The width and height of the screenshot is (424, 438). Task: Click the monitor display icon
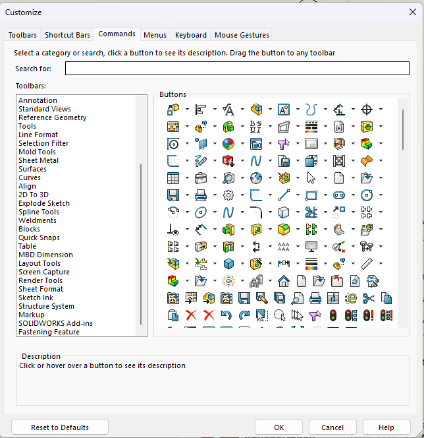click(311, 247)
